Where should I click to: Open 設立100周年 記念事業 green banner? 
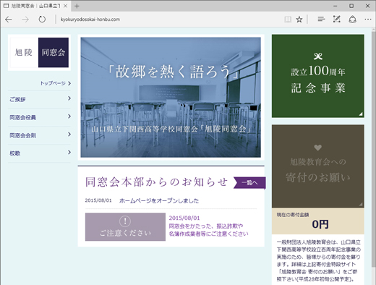click(x=318, y=76)
